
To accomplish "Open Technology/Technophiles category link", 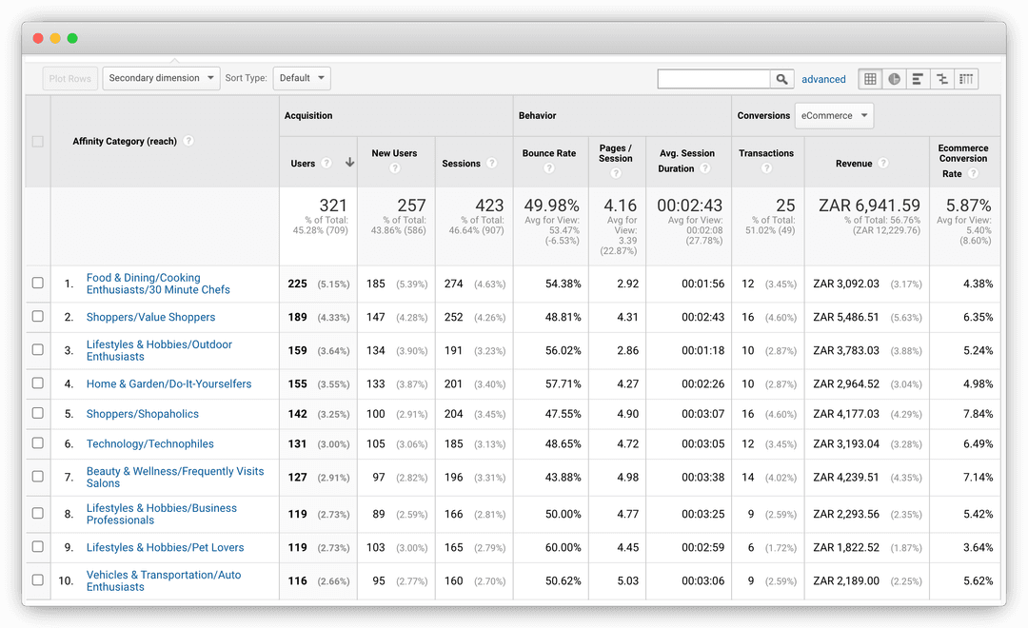I will (x=149, y=444).
